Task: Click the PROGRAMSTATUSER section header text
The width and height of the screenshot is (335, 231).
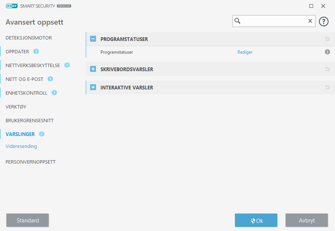Action: pos(124,39)
